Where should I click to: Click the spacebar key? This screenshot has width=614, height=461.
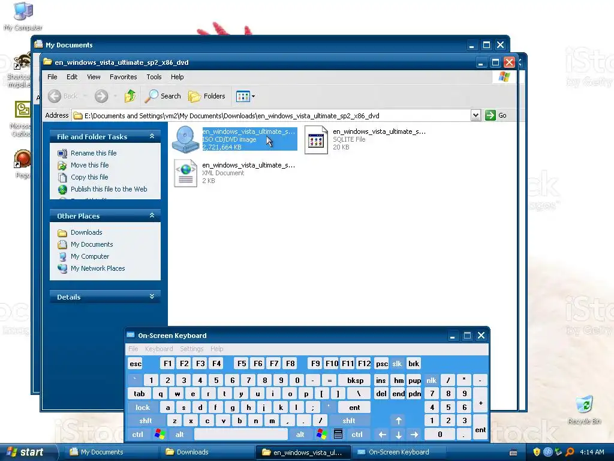point(241,435)
